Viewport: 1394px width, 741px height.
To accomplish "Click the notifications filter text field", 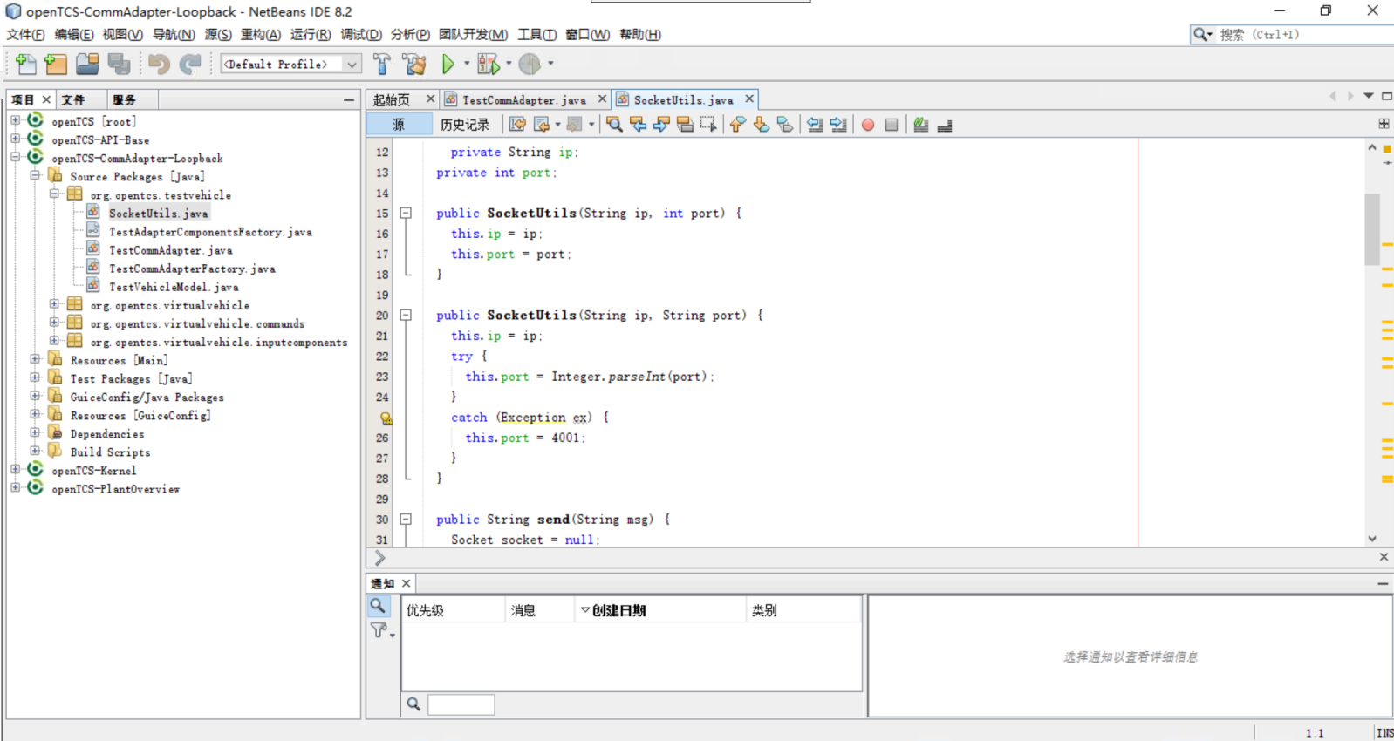I will (x=461, y=704).
